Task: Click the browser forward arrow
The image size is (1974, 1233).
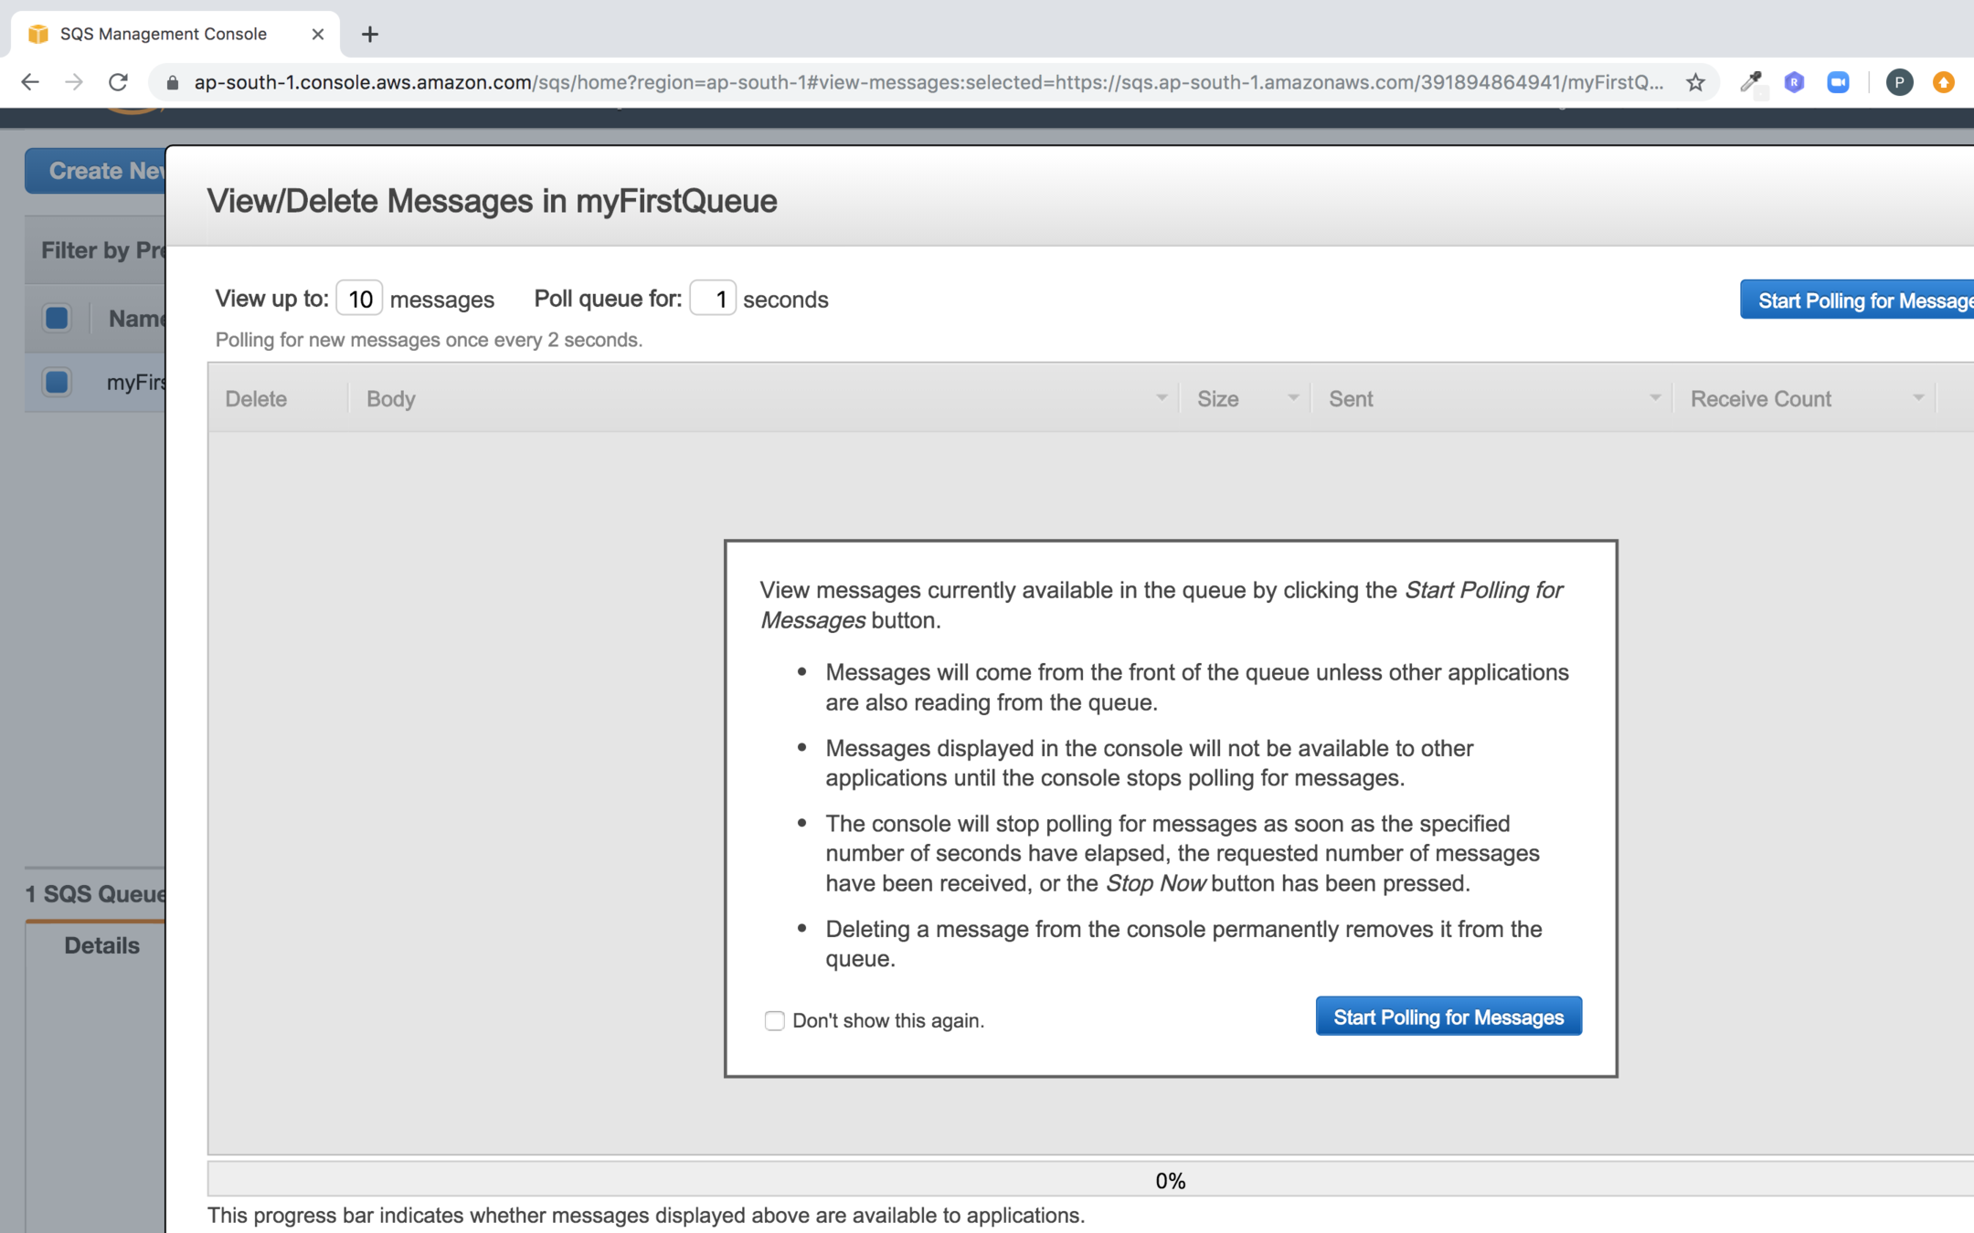Action: pos(74,82)
